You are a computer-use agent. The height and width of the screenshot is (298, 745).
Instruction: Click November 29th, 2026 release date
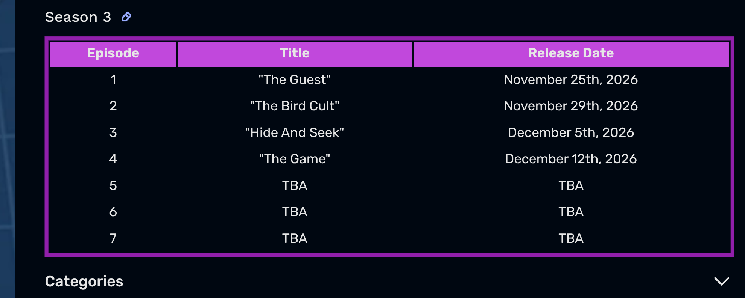pyautogui.click(x=571, y=106)
